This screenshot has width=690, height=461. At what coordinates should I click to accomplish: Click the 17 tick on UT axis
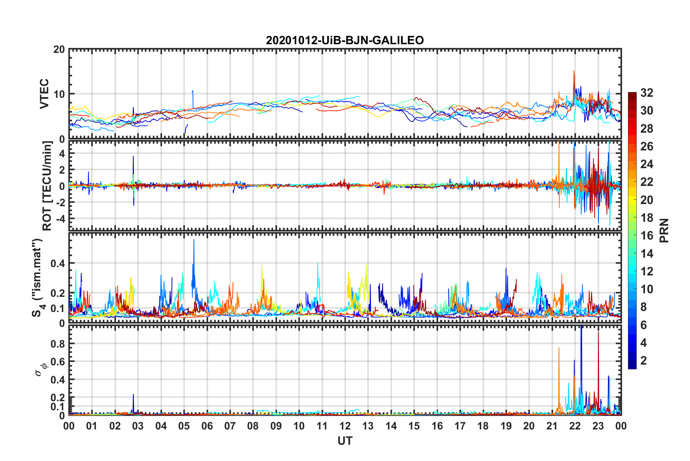[x=460, y=426]
